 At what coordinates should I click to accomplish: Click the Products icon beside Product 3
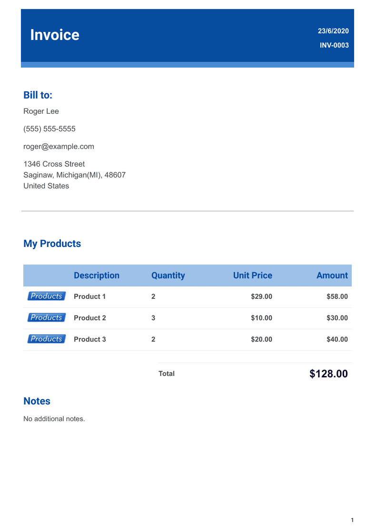pyautogui.click(x=46, y=339)
